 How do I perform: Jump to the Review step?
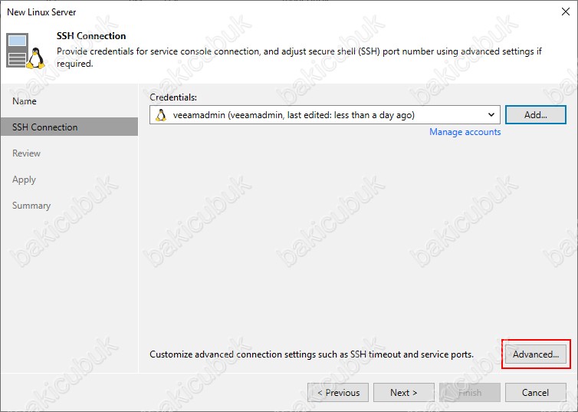[x=27, y=153]
